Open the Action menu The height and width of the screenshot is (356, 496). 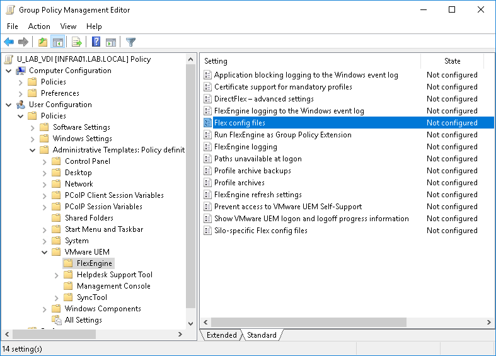click(x=39, y=26)
